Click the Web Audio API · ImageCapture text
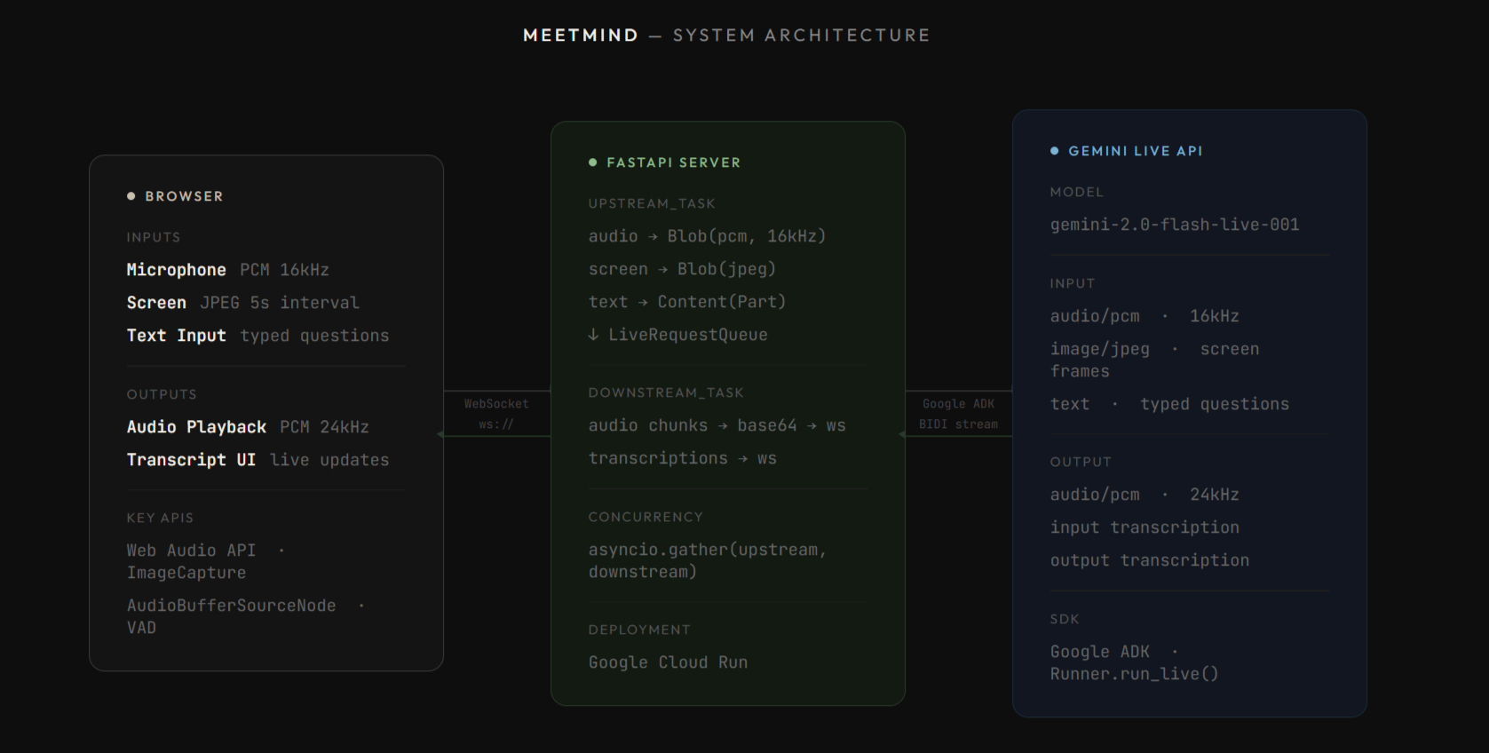The image size is (1489, 753). click(x=206, y=561)
